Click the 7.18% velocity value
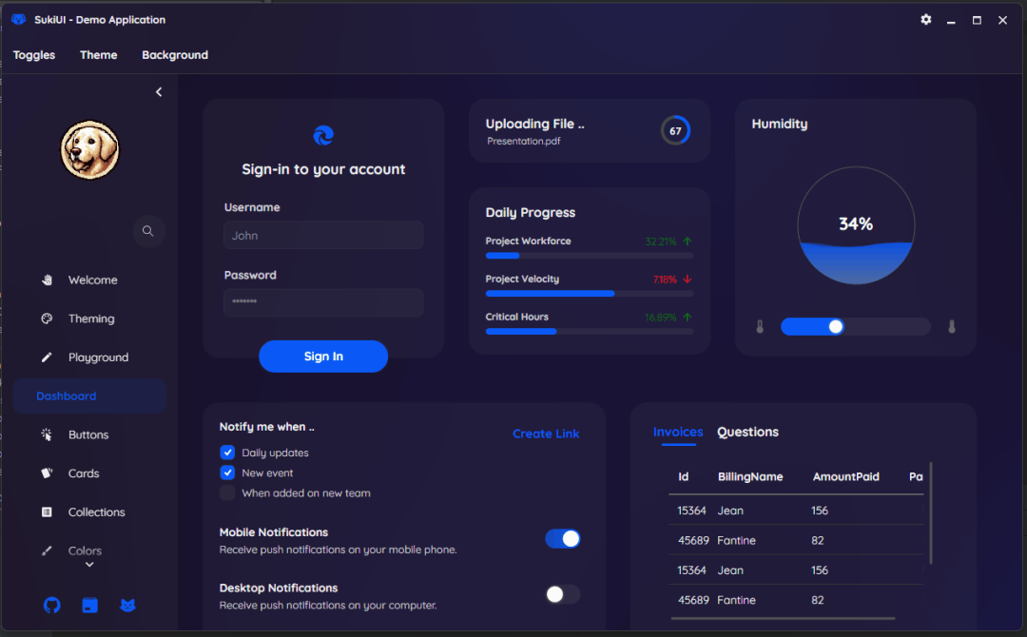The width and height of the screenshot is (1027, 637). [664, 280]
